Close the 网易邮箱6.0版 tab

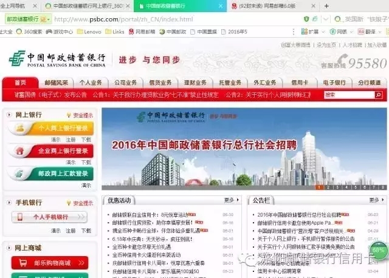(313, 6)
